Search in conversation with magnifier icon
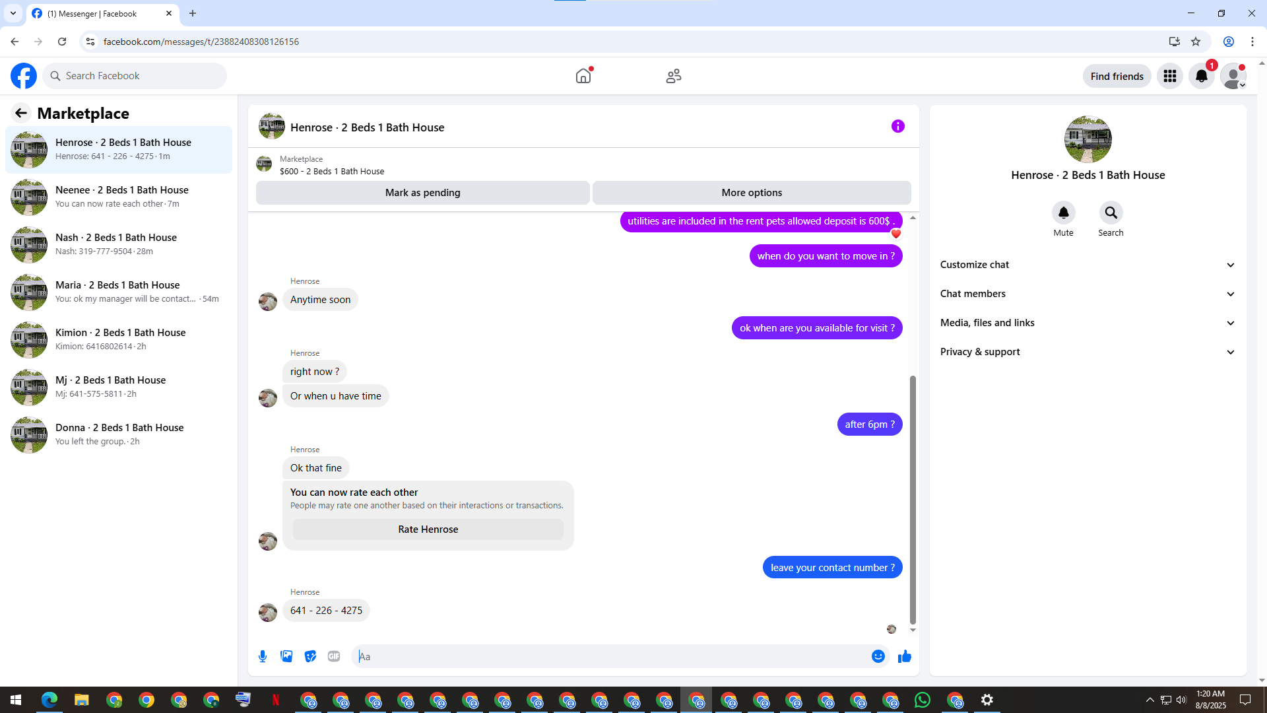This screenshot has width=1267, height=713. [x=1111, y=213]
